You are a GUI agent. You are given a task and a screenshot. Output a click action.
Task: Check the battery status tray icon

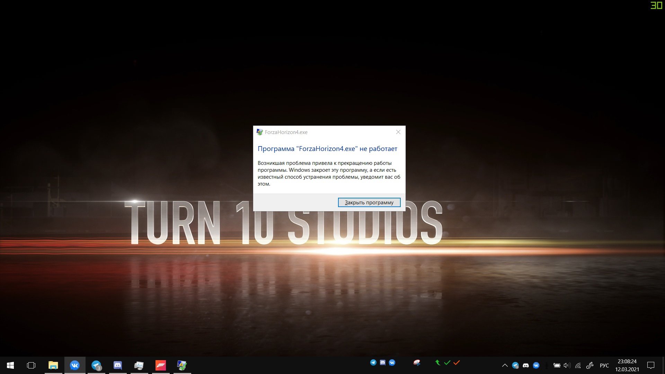point(557,365)
